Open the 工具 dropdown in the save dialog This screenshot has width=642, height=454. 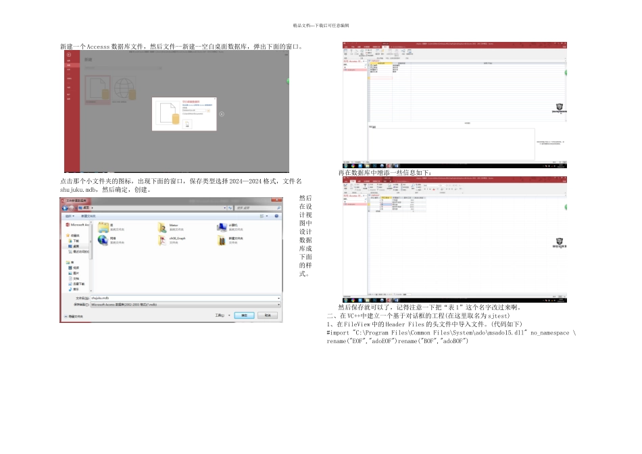pos(222,316)
